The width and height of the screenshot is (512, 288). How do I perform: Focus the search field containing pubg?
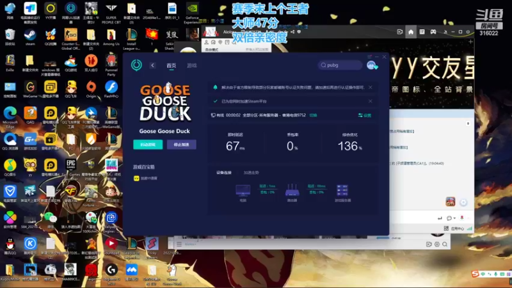coord(340,65)
